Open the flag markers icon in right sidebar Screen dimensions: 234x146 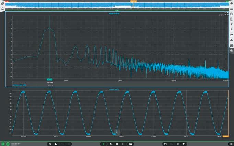click(x=232, y=29)
